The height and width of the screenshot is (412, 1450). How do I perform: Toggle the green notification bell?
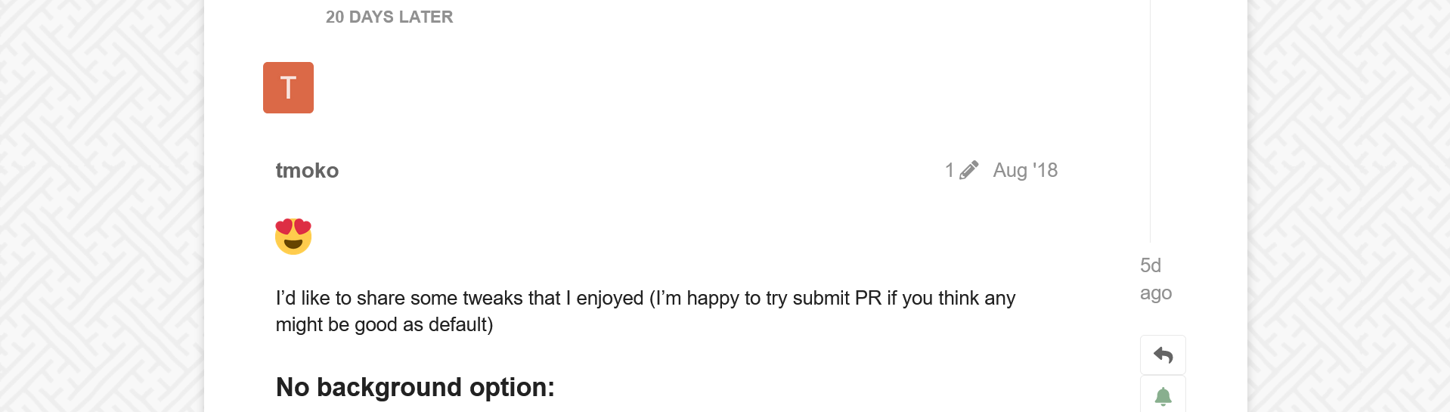(x=1163, y=396)
